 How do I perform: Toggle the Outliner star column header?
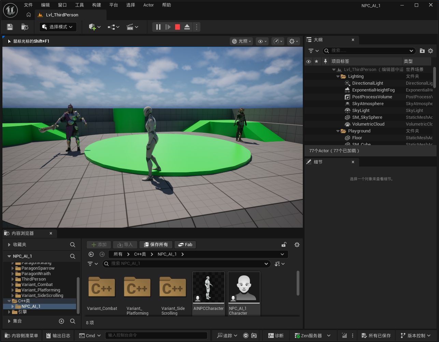point(316,61)
